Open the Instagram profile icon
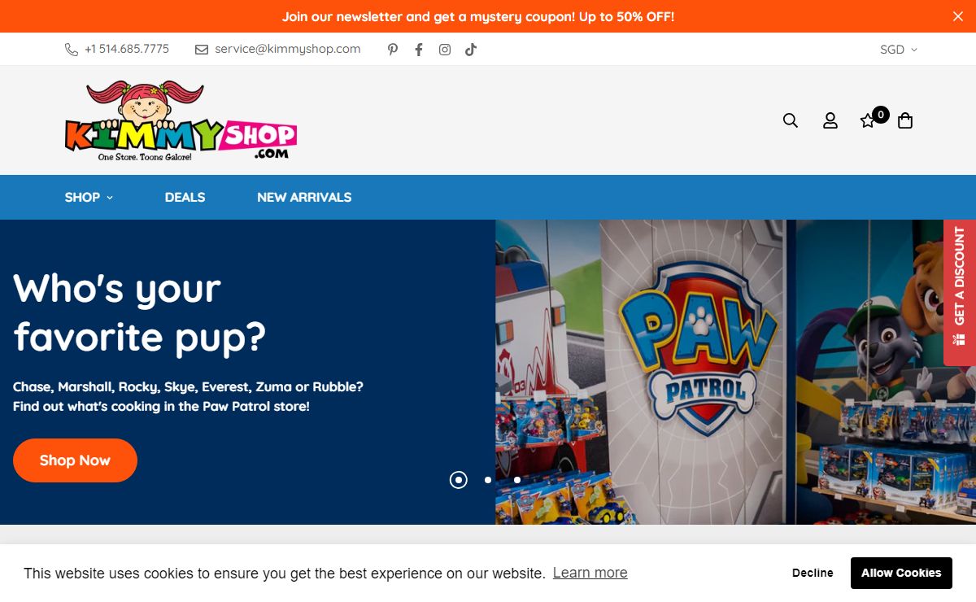Screen dimensions: 976x602 click(x=445, y=50)
